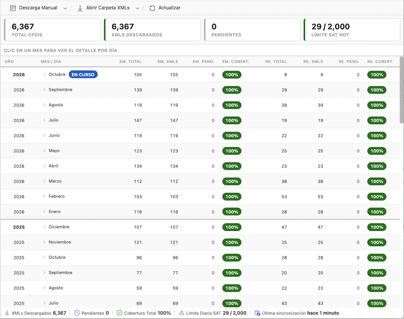Open the Abrir Carpeta XMLs dropdown arrow

point(137,8)
